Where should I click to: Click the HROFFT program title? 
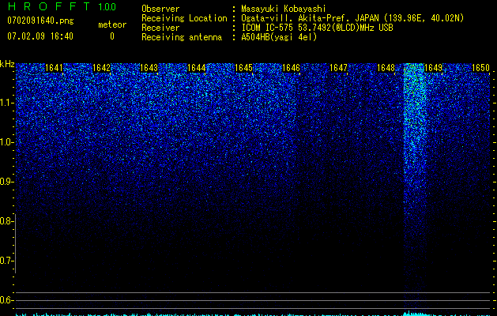tap(49, 6)
